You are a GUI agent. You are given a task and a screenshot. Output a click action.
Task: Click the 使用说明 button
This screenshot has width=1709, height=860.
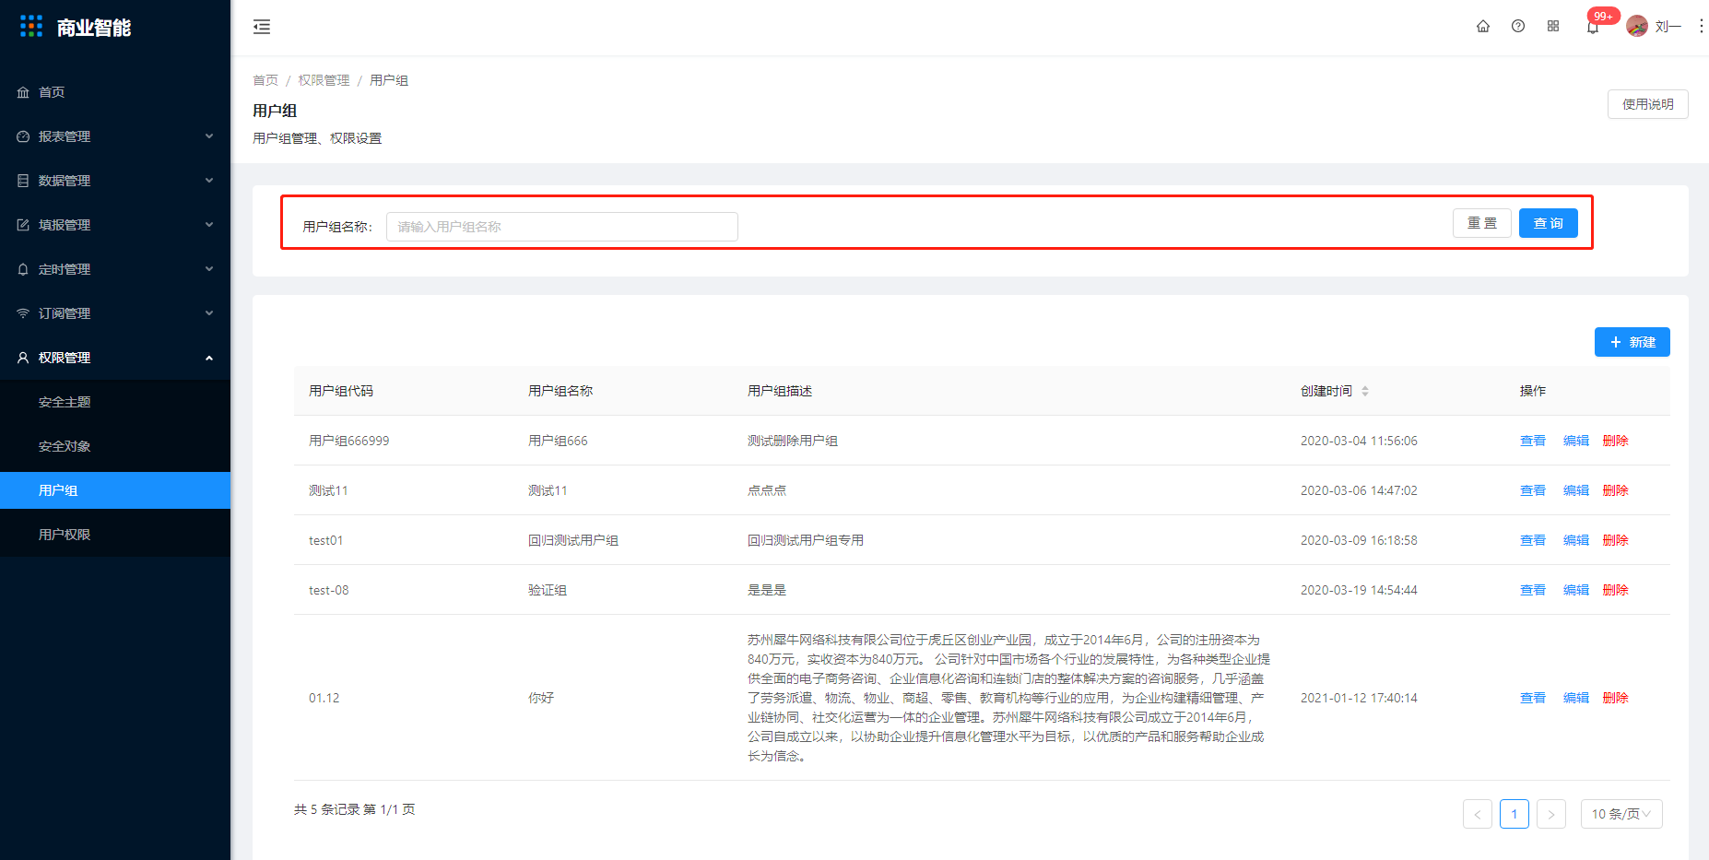[1648, 104]
